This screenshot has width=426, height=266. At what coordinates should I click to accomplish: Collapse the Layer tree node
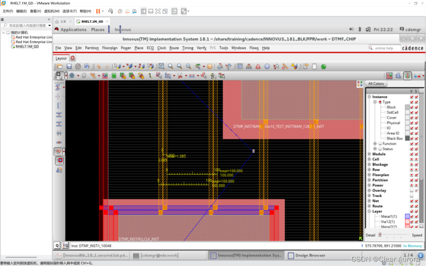[369, 212]
